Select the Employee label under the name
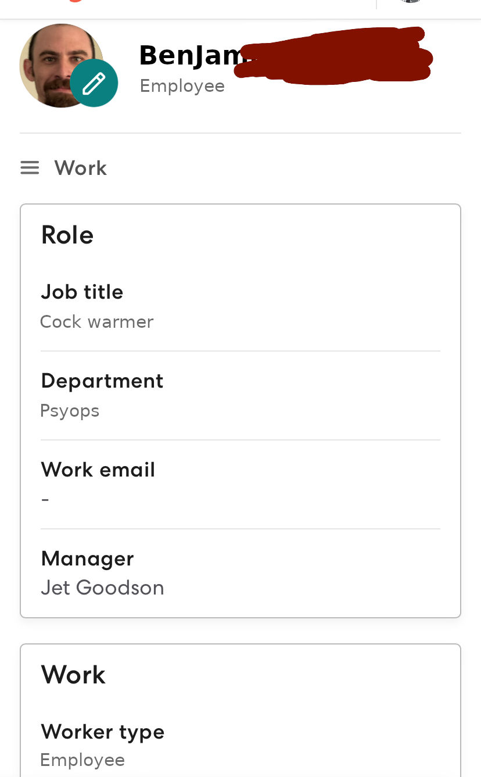The height and width of the screenshot is (777, 481). coord(182,86)
